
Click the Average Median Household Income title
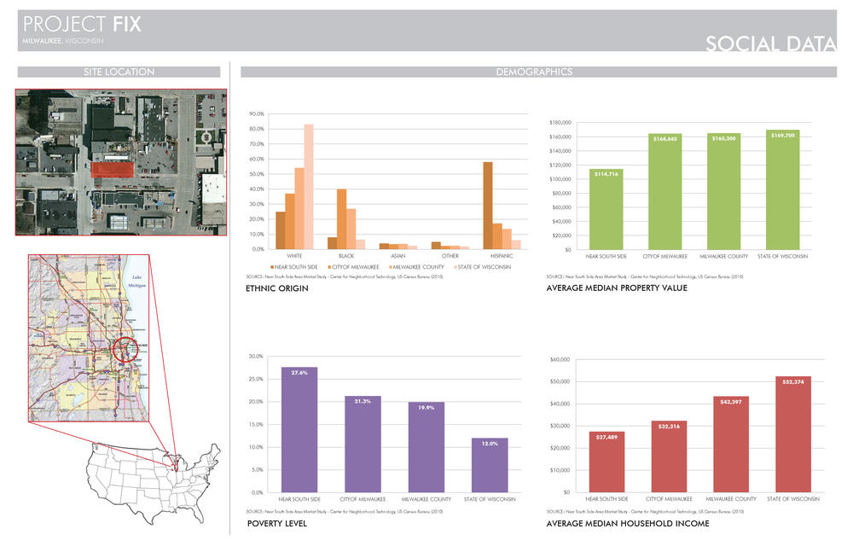[x=627, y=523]
